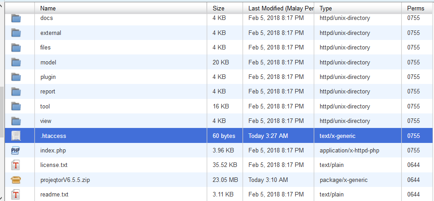Select the report folder name
Screen dimensions: 434x201
pyautogui.click(x=48, y=92)
